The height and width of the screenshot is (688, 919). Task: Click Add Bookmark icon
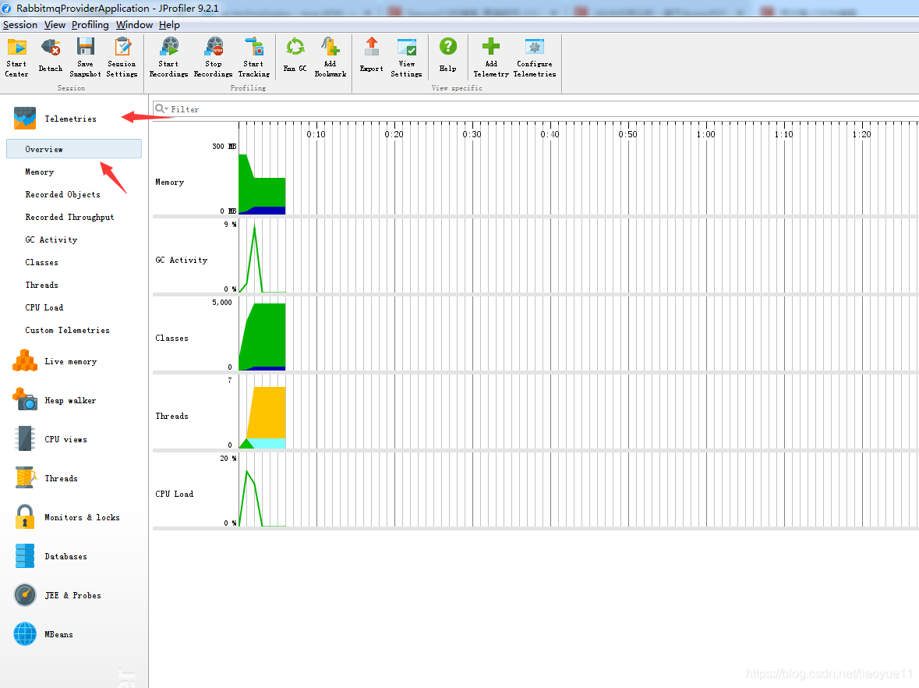pos(330,57)
